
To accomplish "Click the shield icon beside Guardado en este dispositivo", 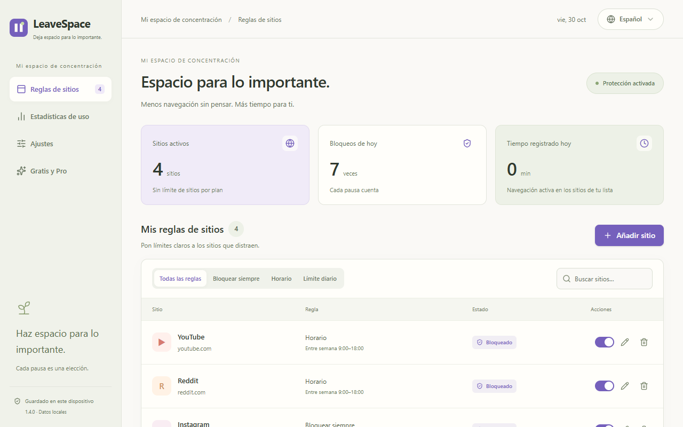I will point(18,401).
